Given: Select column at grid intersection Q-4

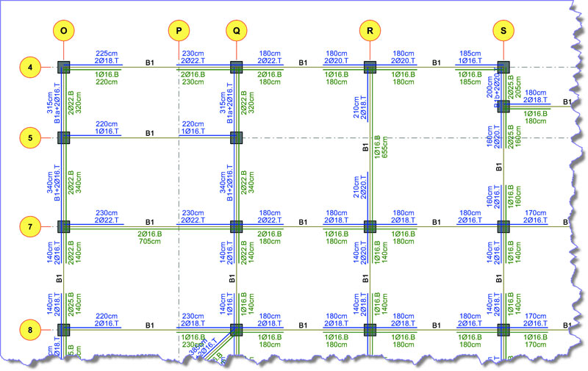Looking at the screenshot, I should [x=236, y=67].
